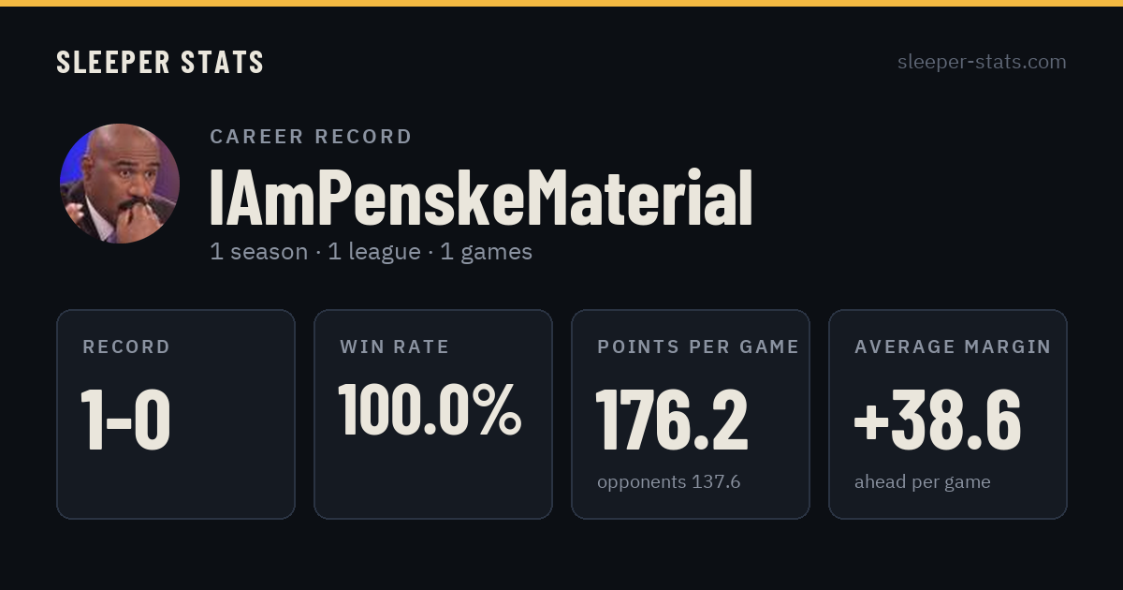Visit the sleeper-stats.com link
The height and width of the screenshot is (590, 1123).
click(x=982, y=62)
